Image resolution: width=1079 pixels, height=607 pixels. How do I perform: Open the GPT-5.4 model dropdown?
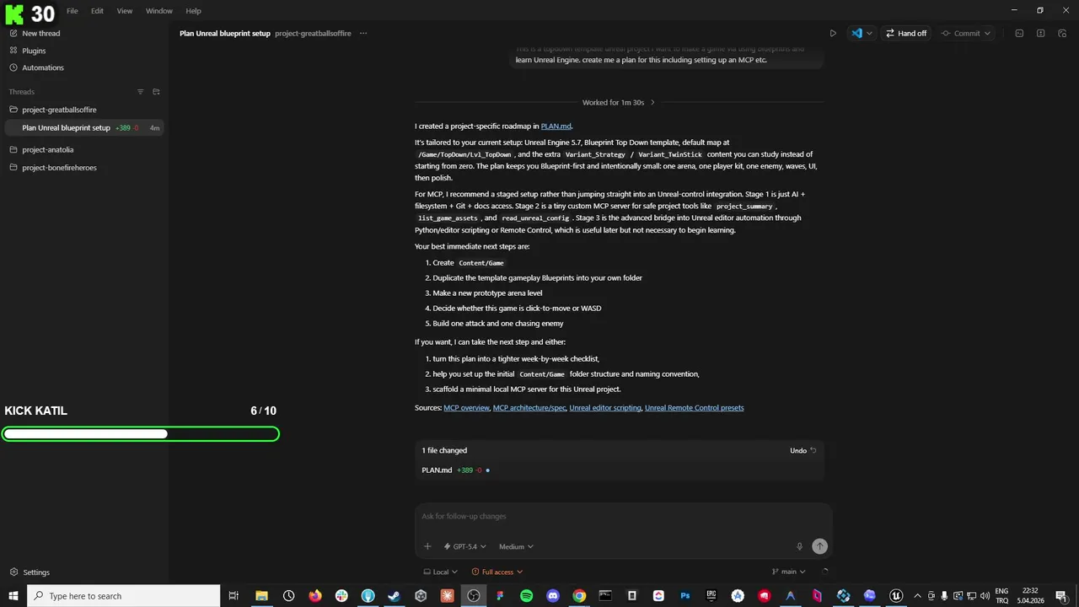(465, 547)
